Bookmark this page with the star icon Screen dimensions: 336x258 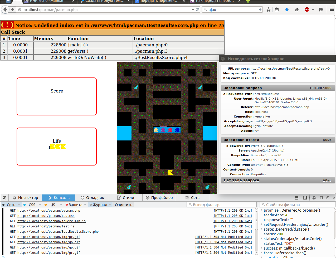point(269,9)
